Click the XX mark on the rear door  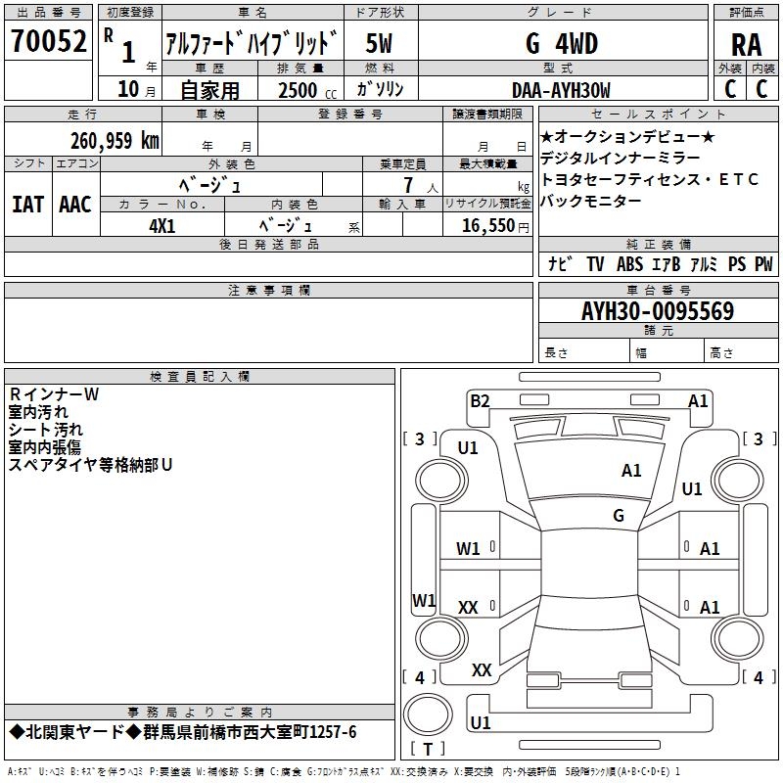coord(468,607)
